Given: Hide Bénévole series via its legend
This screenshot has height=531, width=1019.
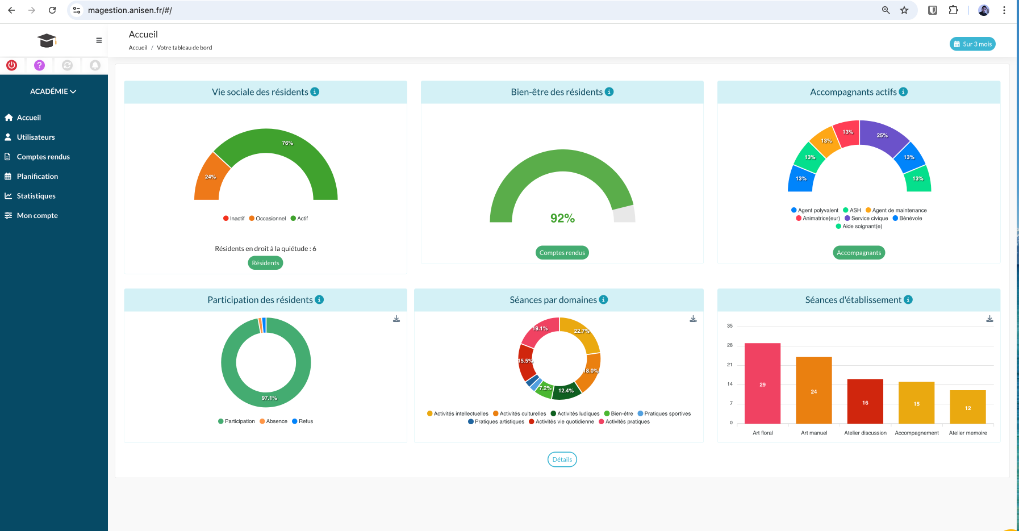Looking at the screenshot, I should [907, 218].
